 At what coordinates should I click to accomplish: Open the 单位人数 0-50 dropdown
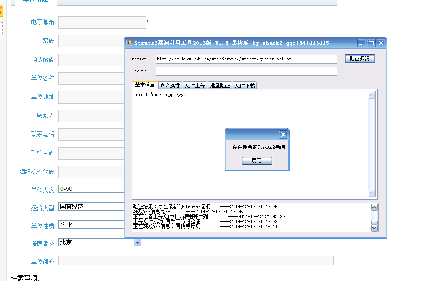point(91,189)
